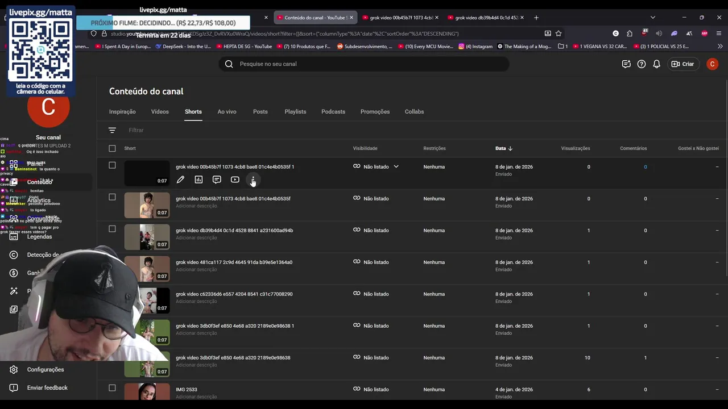This screenshot has width=728, height=409.
Task: Close the Conteúdo do canal browser tab
Action: [351, 18]
